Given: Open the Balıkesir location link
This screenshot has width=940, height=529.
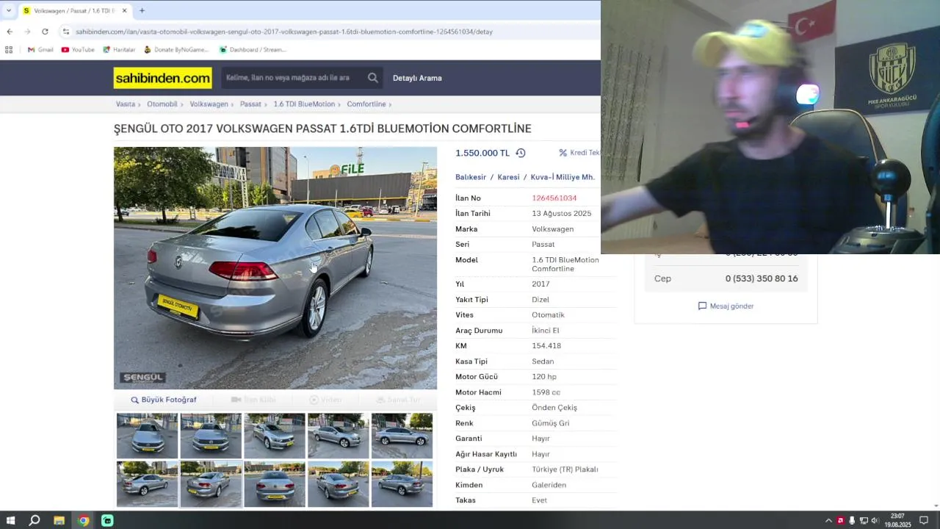Looking at the screenshot, I should 471,177.
